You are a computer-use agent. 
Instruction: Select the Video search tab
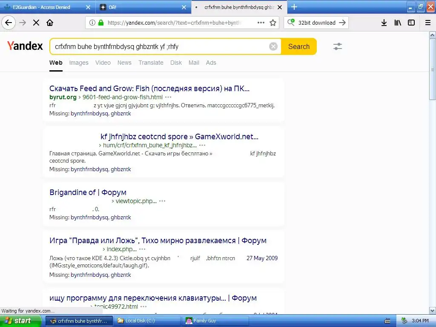pyautogui.click(x=103, y=63)
